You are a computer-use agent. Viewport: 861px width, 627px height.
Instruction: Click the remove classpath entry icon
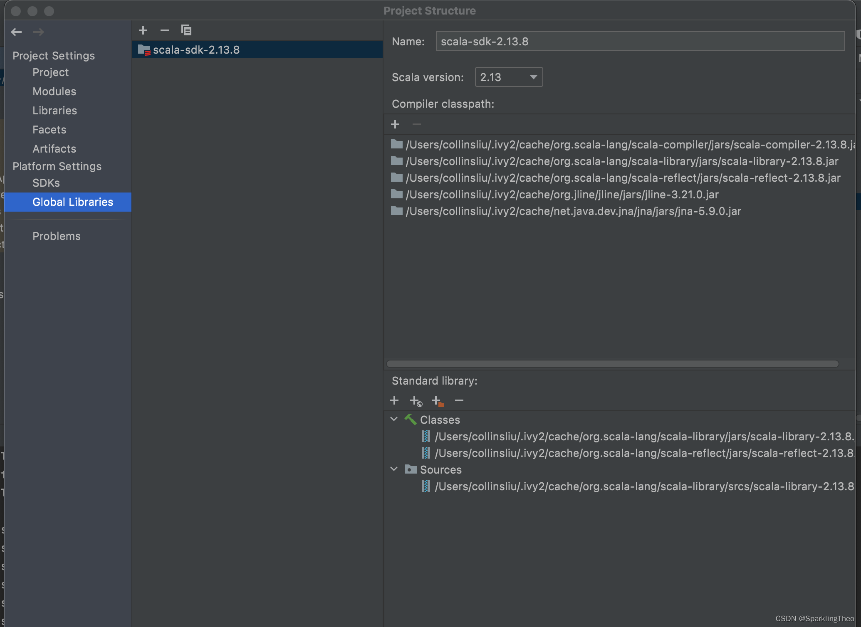point(416,123)
